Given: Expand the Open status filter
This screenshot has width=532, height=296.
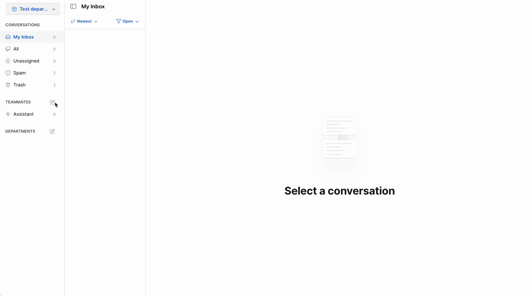Looking at the screenshot, I should 128,21.
